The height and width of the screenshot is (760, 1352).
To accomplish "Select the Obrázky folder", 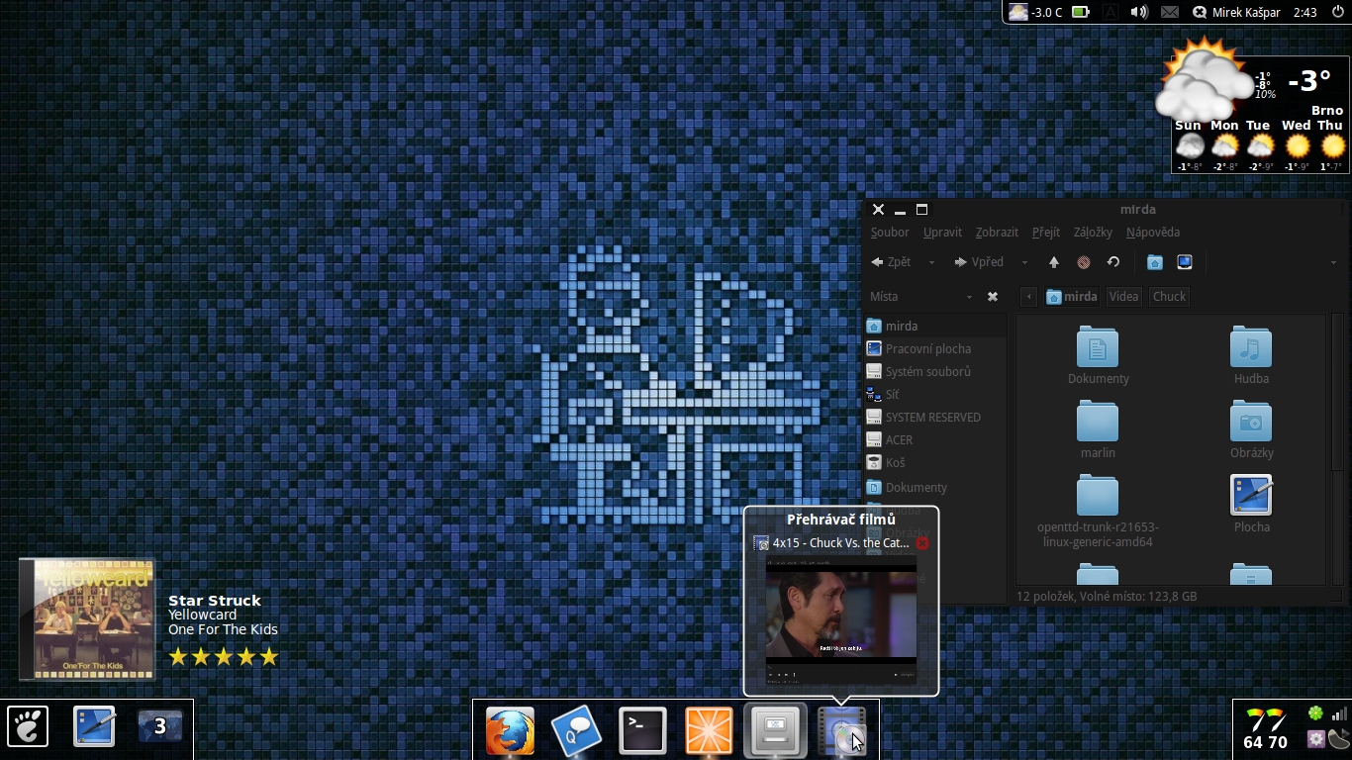I will pos(1251,421).
